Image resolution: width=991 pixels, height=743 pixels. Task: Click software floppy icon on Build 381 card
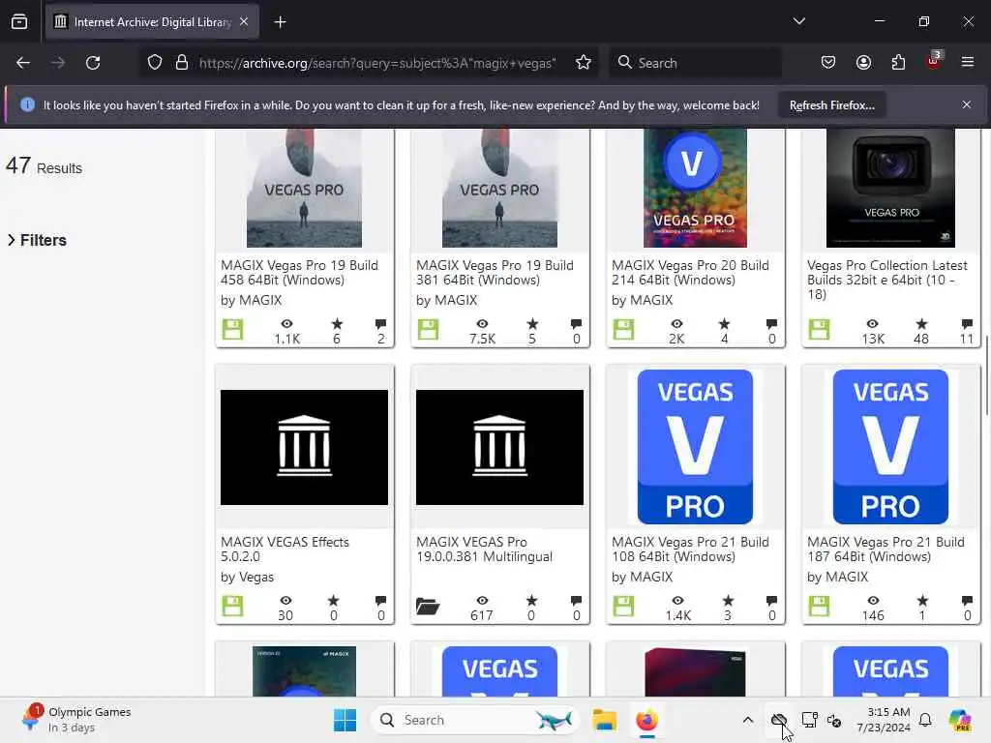[428, 329]
